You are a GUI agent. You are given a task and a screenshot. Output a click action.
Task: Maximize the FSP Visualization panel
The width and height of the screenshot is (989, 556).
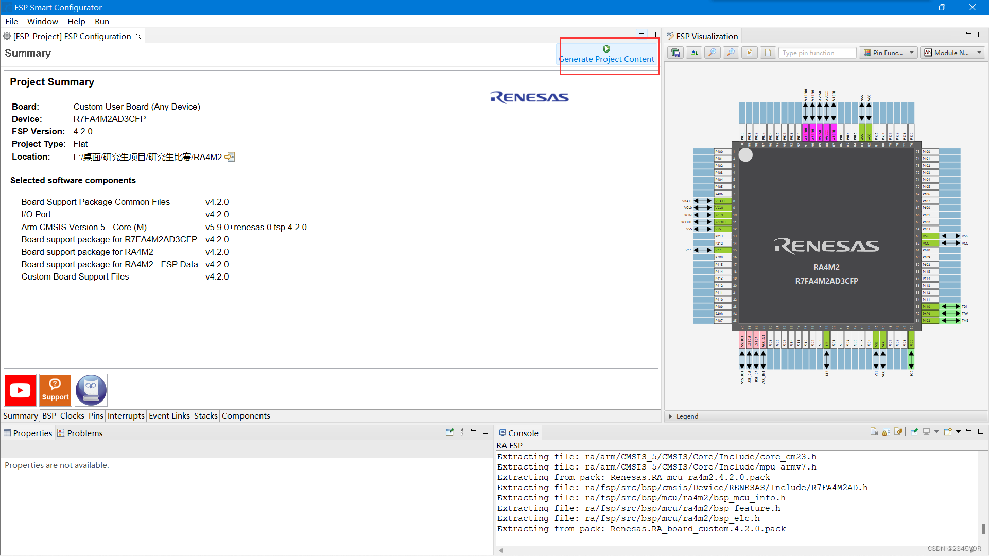[981, 34]
